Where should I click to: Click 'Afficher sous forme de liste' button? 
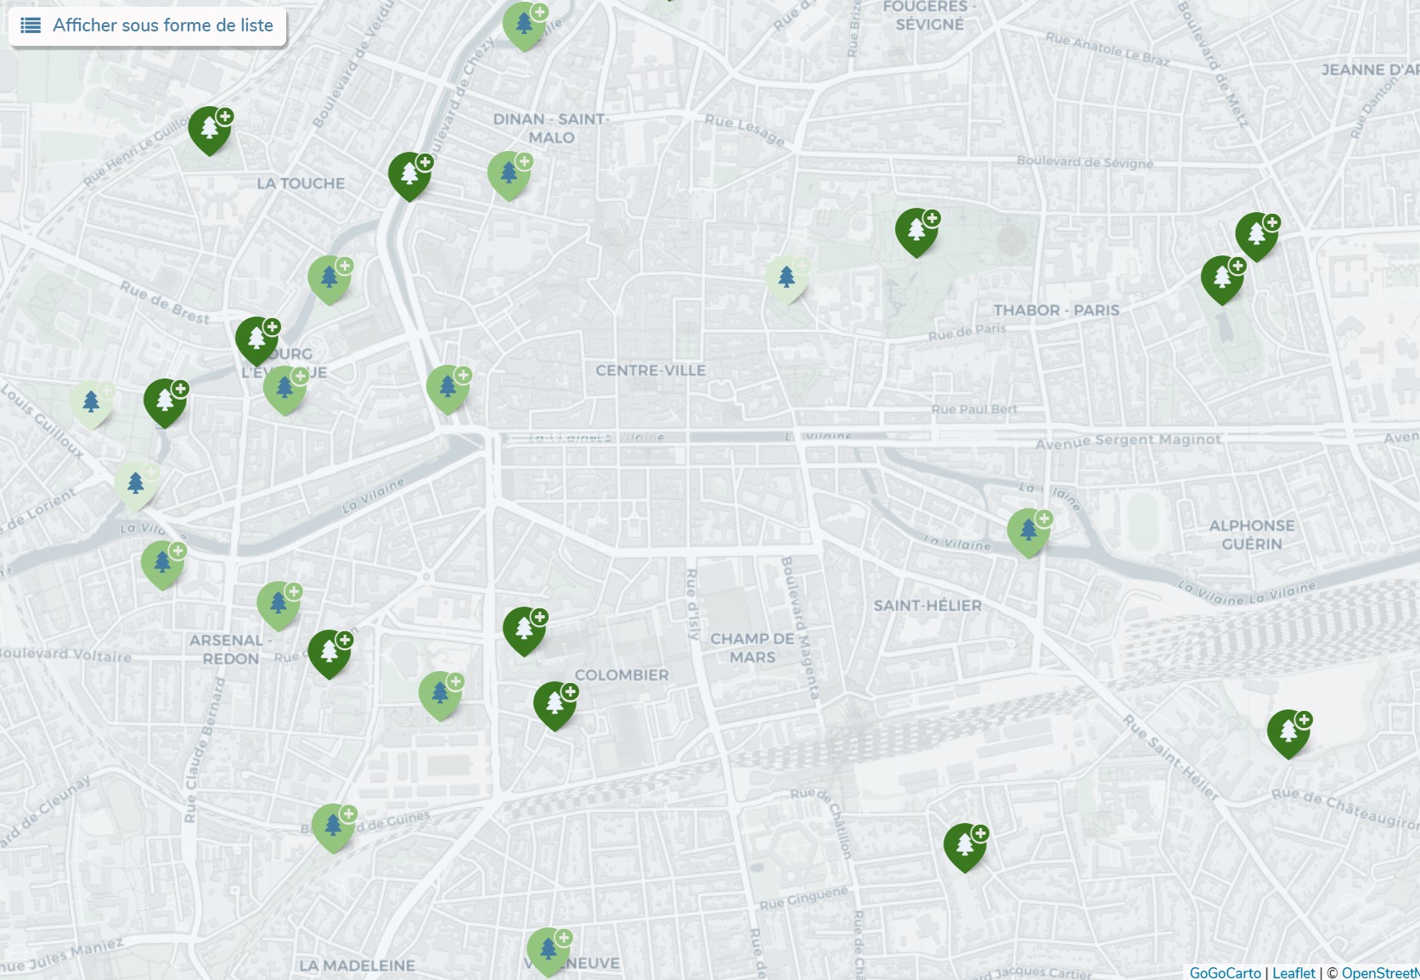(x=148, y=25)
